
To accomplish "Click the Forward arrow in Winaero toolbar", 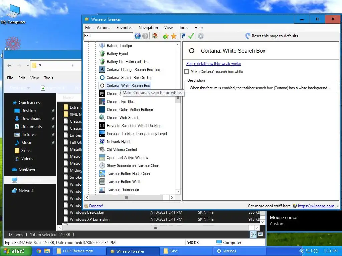I will click(x=145, y=36).
